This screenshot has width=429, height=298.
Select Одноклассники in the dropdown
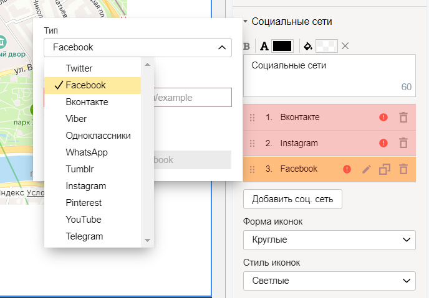[92, 136]
